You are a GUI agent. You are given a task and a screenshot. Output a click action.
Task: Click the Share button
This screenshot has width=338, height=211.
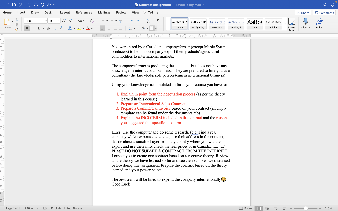[x=303, y=12]
